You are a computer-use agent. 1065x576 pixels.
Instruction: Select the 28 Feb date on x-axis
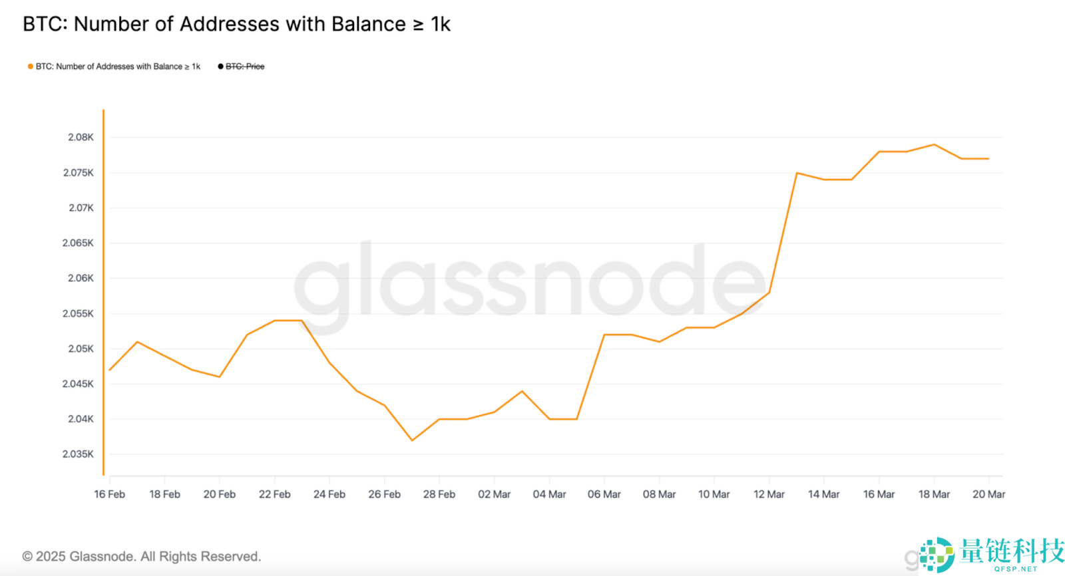point(439,494)
